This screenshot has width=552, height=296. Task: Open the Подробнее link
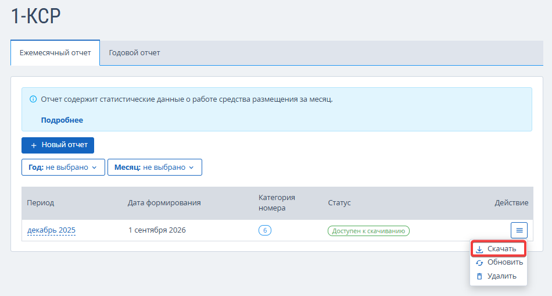tap(62, 120)
